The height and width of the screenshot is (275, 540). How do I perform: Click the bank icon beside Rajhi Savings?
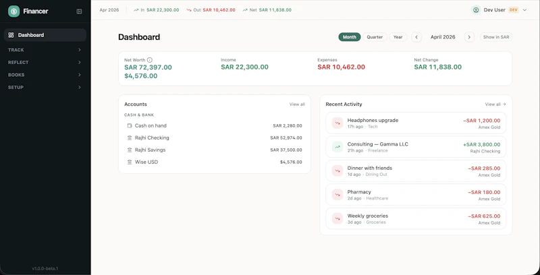click(130, 150)
